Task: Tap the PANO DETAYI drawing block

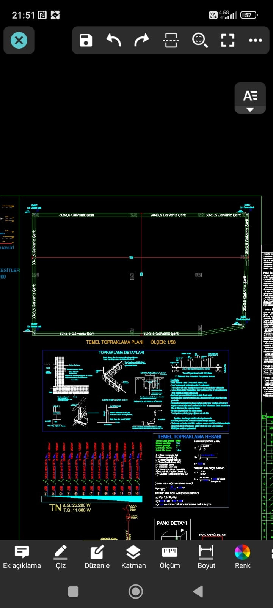Action: click(172, 523)
